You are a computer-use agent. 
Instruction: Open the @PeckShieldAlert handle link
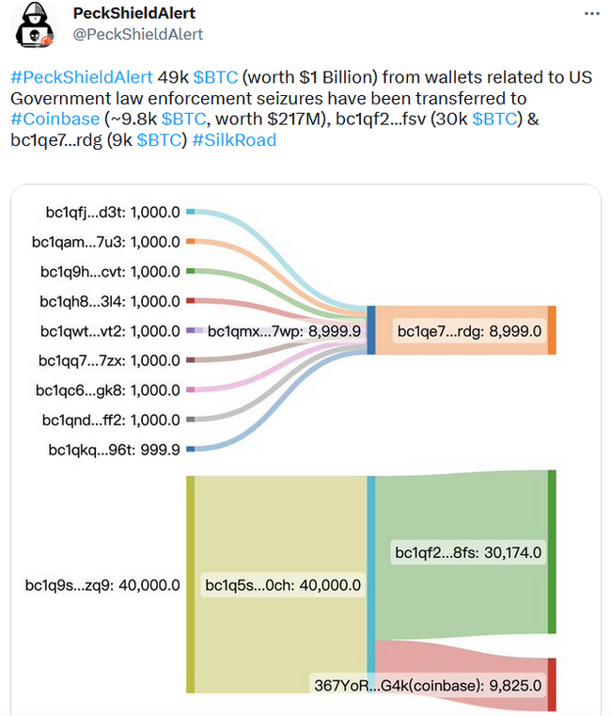click(x=138, y=34)
